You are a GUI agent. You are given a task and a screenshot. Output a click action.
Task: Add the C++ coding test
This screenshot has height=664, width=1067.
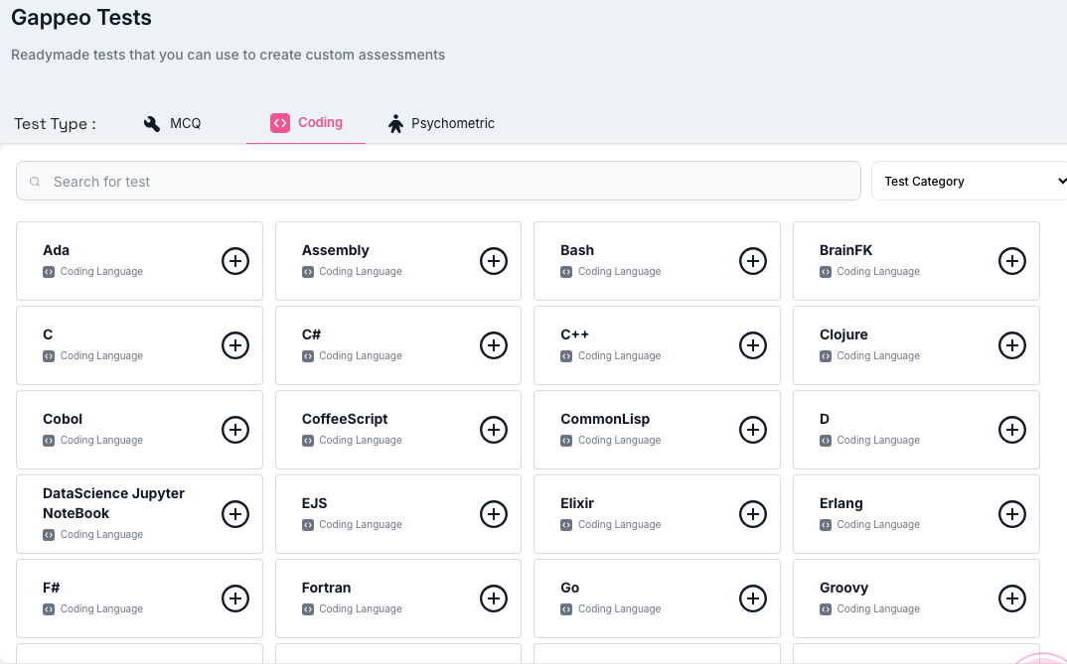(753, 345)
